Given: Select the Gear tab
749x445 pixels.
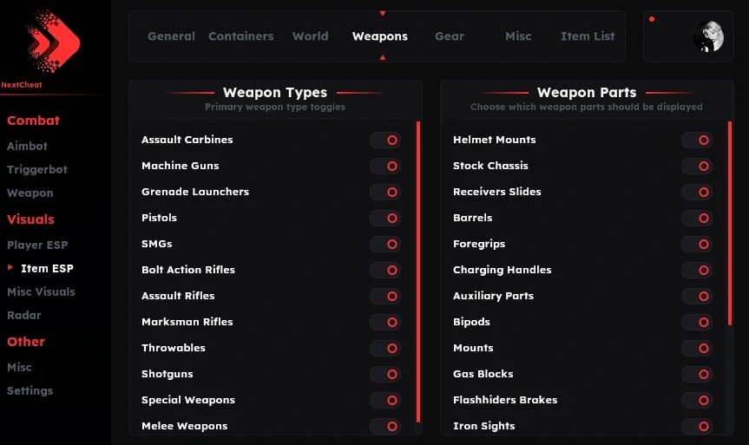Looking at the screenshot, I should pos(450,36).
